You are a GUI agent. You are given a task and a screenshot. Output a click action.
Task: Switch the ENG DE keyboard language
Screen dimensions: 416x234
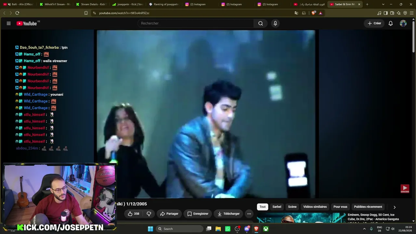coord(380,229)
